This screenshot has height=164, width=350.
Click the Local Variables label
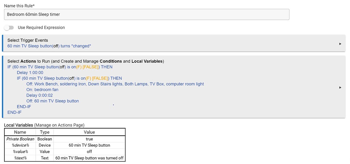(19, 125)
